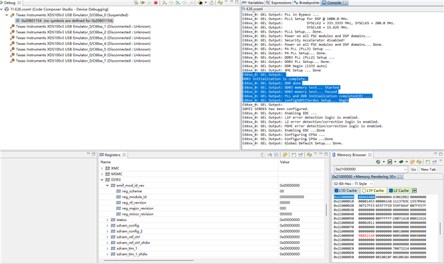Click Step Into icon in Debug toolbar

pyautogui.click(x=164, y=3)
